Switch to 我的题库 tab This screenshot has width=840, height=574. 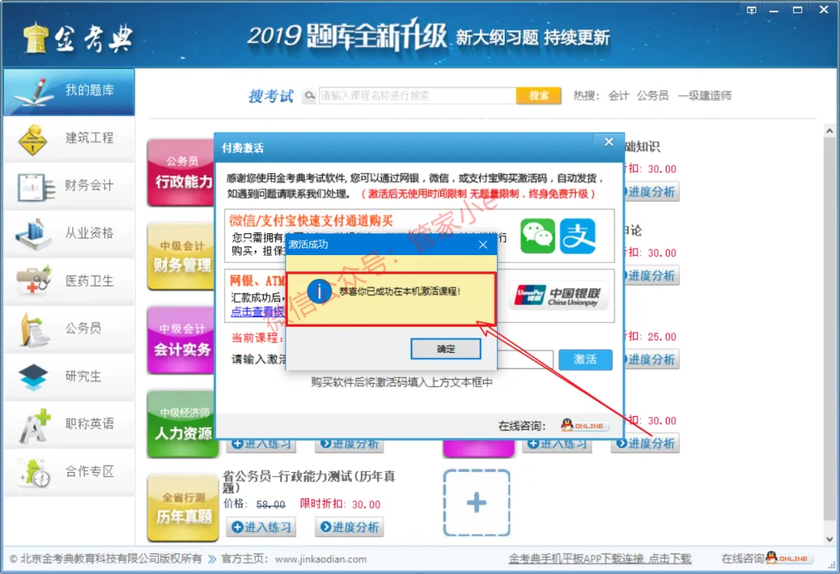pyautogui.click(x=69, y=91)
